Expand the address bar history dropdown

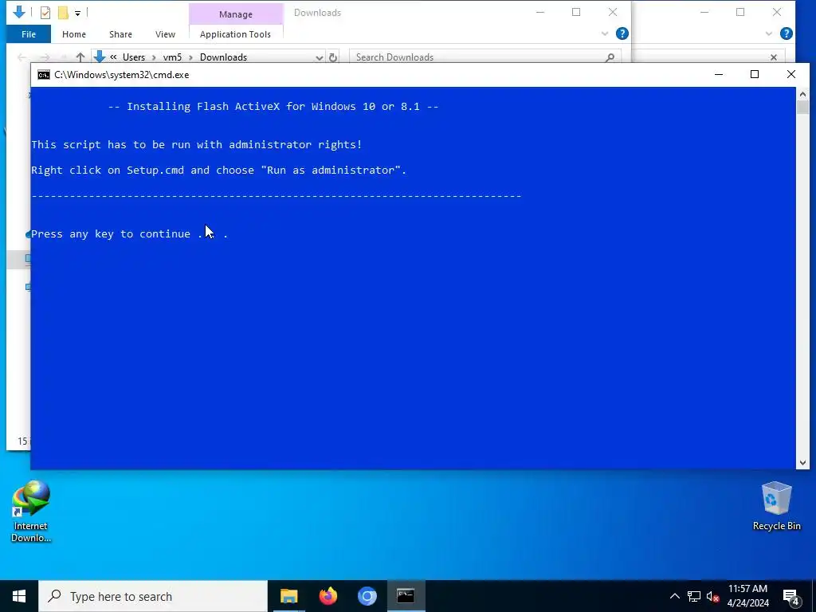point(319,57)
